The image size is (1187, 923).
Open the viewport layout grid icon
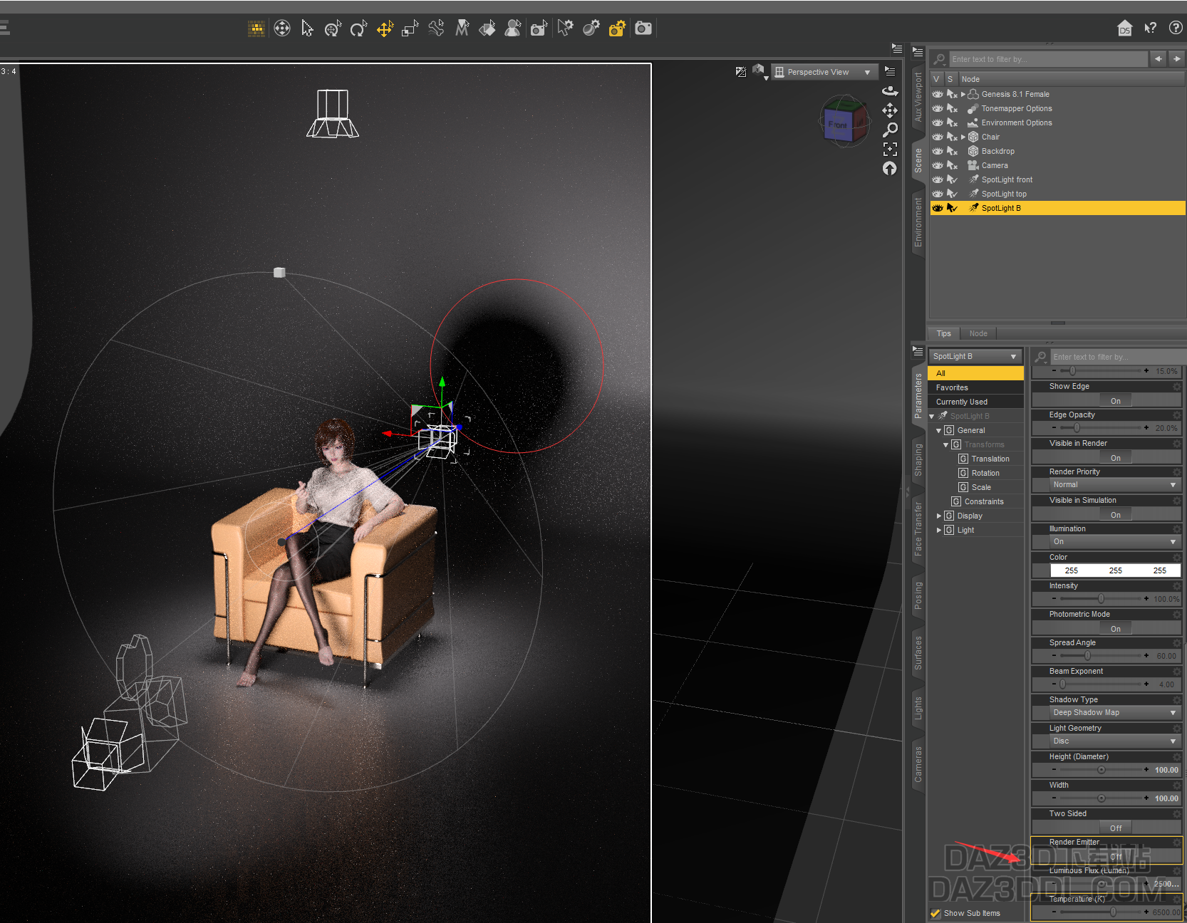click(x=256, y=28)
